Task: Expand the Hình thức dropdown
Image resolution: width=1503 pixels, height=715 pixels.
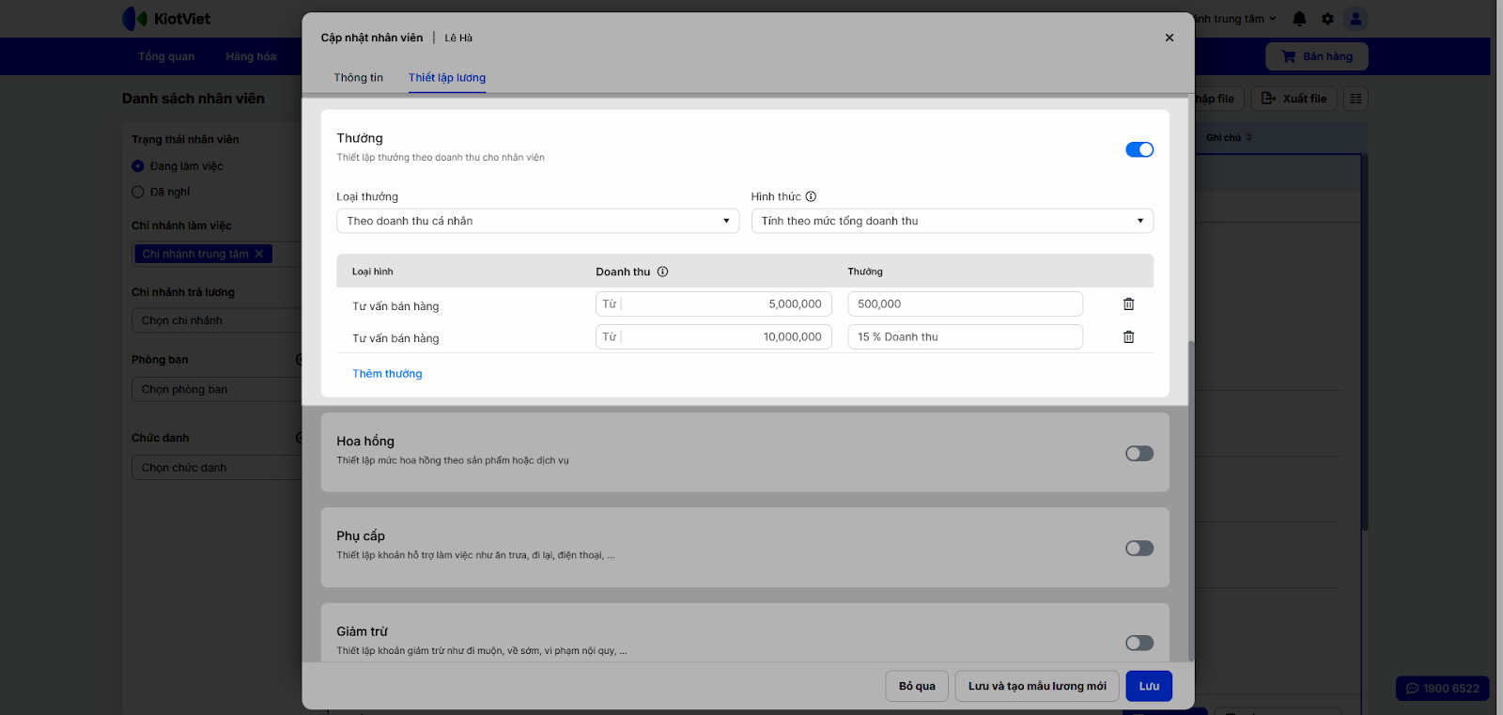Action: point(952,221)
